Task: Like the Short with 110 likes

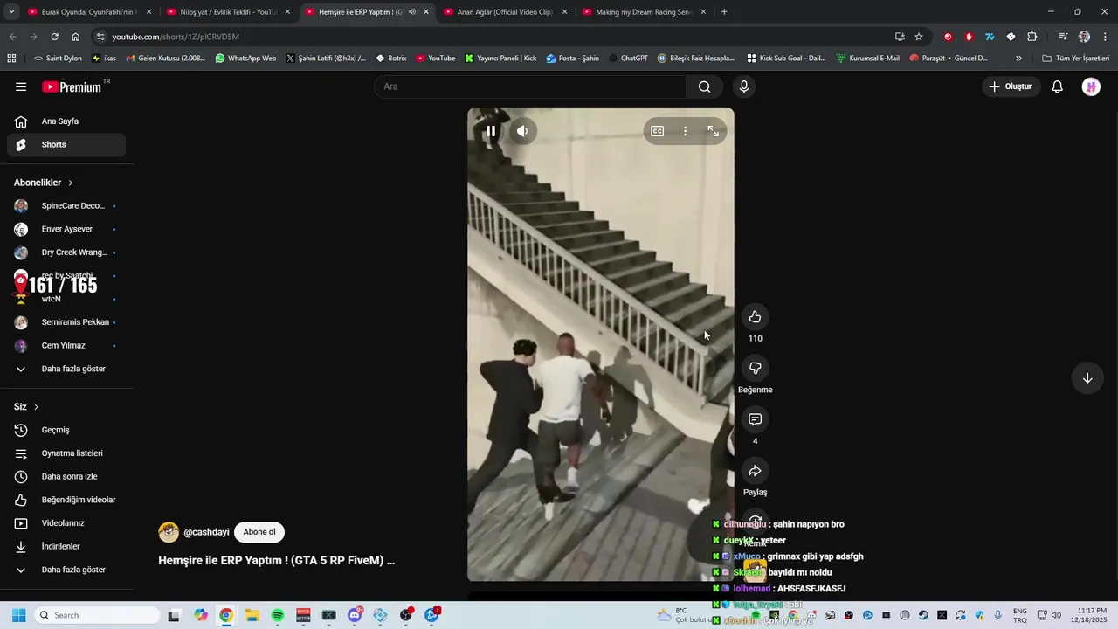Action: coord(756,317)
